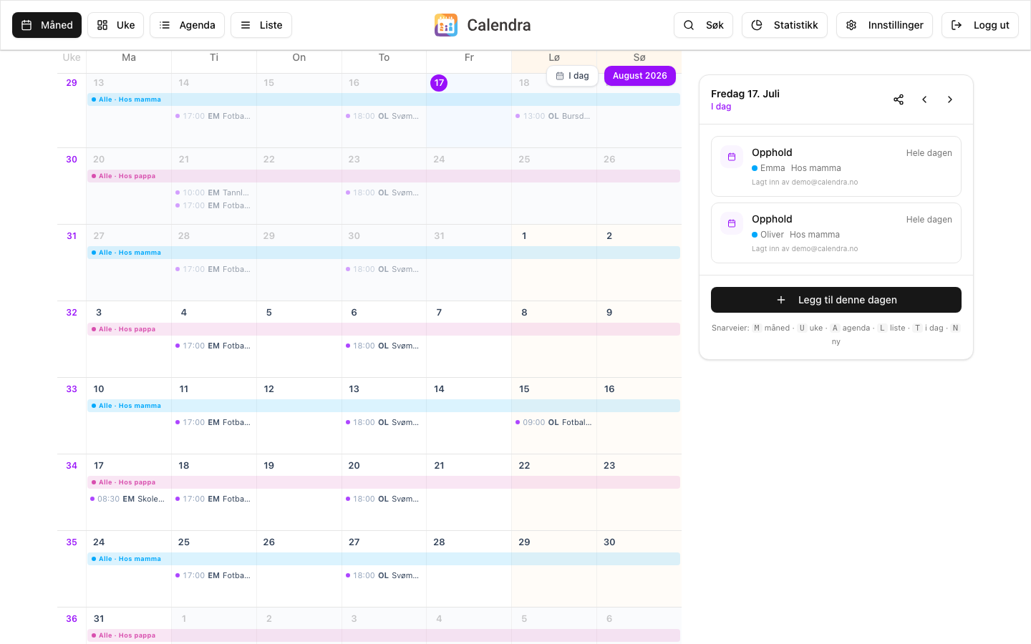The width and height of the screenshot is (1031, 644).
Task: Select August 28 day cell
Action: 469,569
